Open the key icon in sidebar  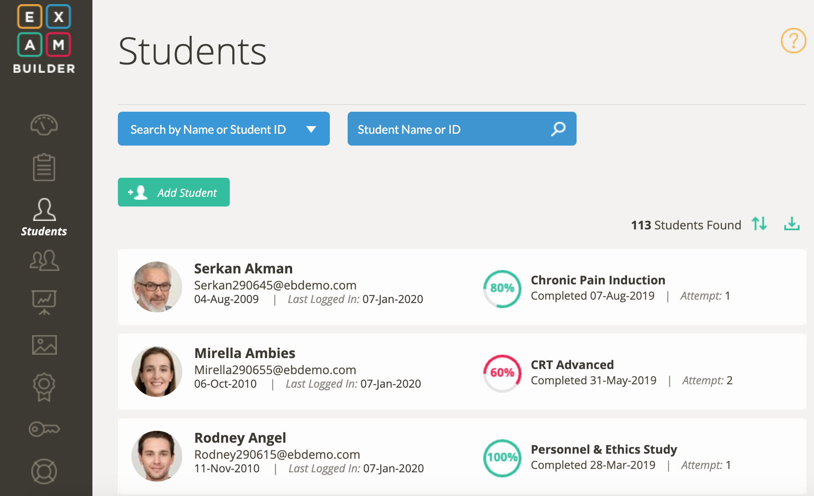(x=44, y=429)
